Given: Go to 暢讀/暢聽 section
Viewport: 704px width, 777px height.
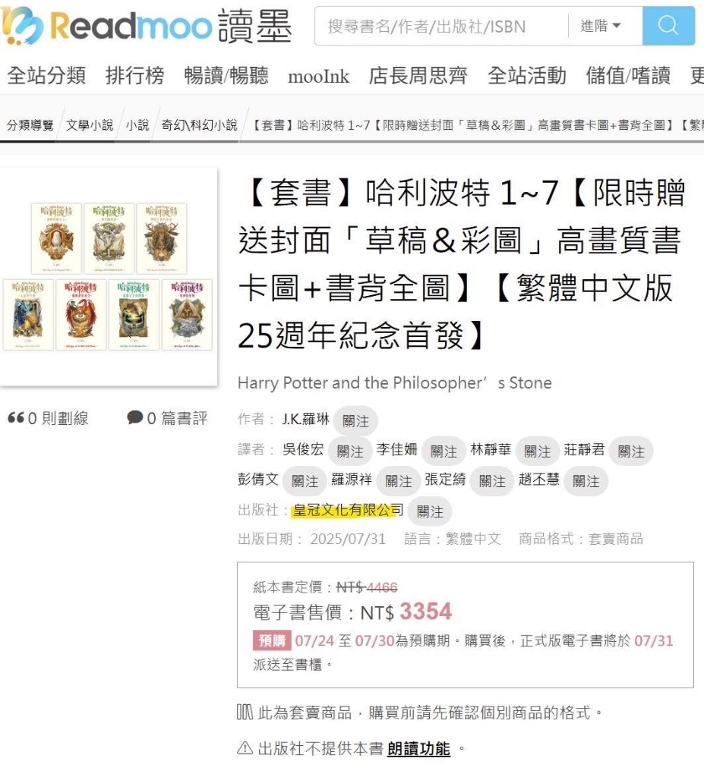Looking at the screenshot, I should 226,75.
